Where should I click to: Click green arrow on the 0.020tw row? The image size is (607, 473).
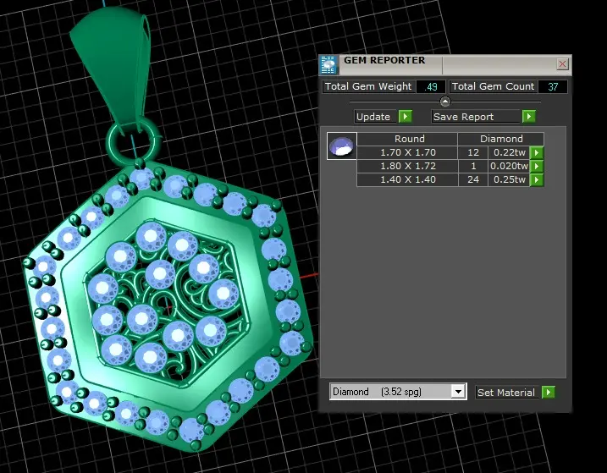coord(537,166)
